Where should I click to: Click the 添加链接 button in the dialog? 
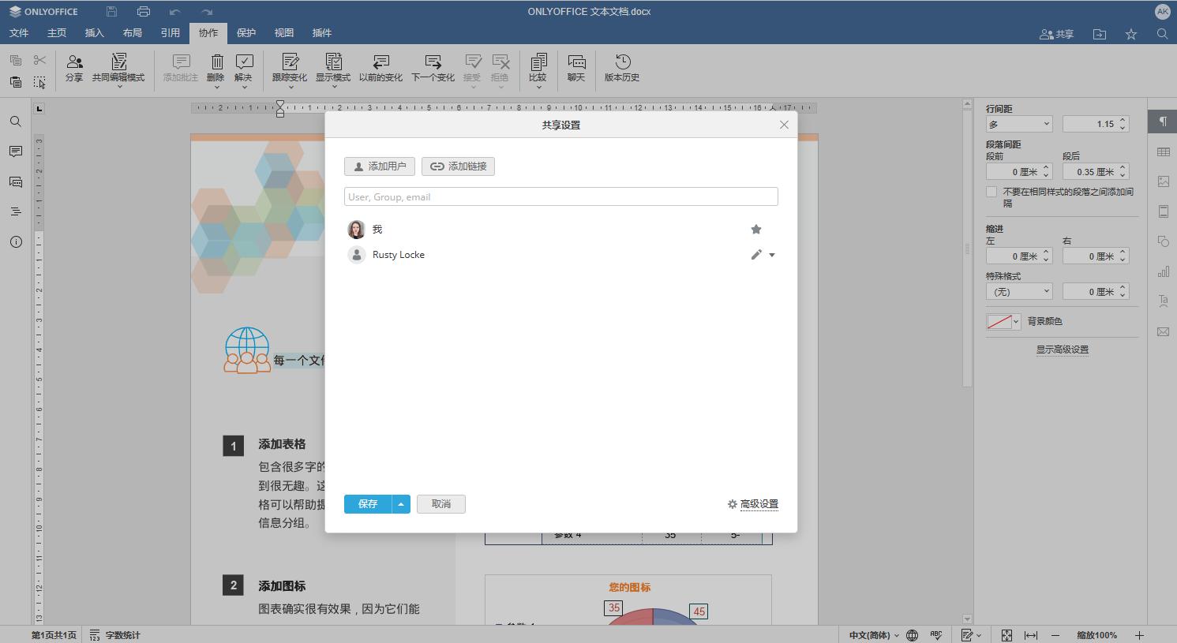click(458, 166)
